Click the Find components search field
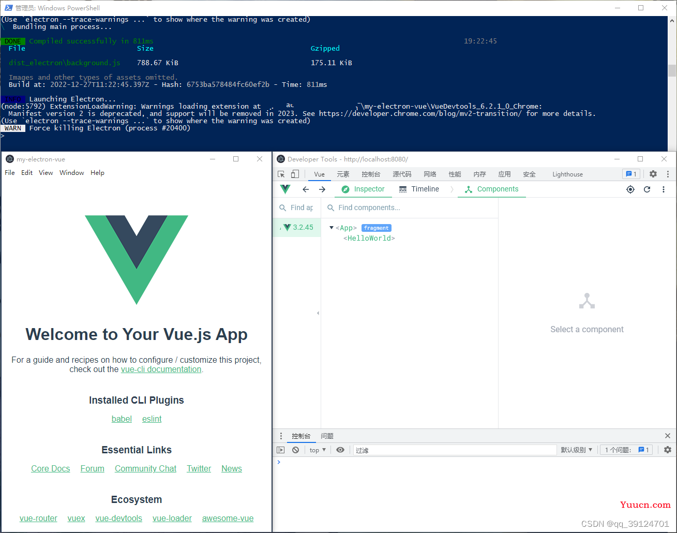677x533 pixels. pyautogui.click(x=409, y=208)
